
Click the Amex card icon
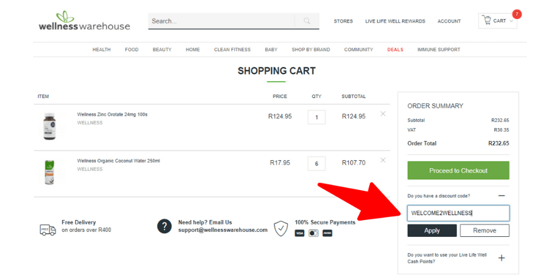point(327,233)
